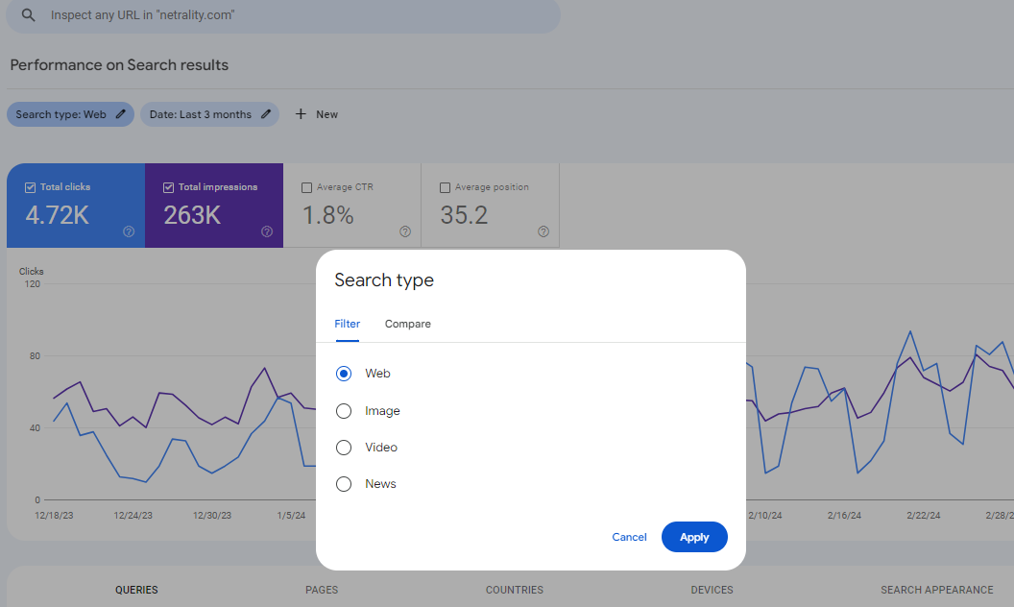Select the Video search type option
Viewport: 1014px width, 607px height.
coord(344,448)
